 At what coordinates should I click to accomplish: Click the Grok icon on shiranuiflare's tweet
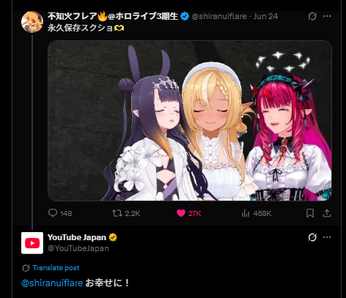click(312, 16)
